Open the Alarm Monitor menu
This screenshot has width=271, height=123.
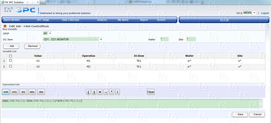coord(12,20)
